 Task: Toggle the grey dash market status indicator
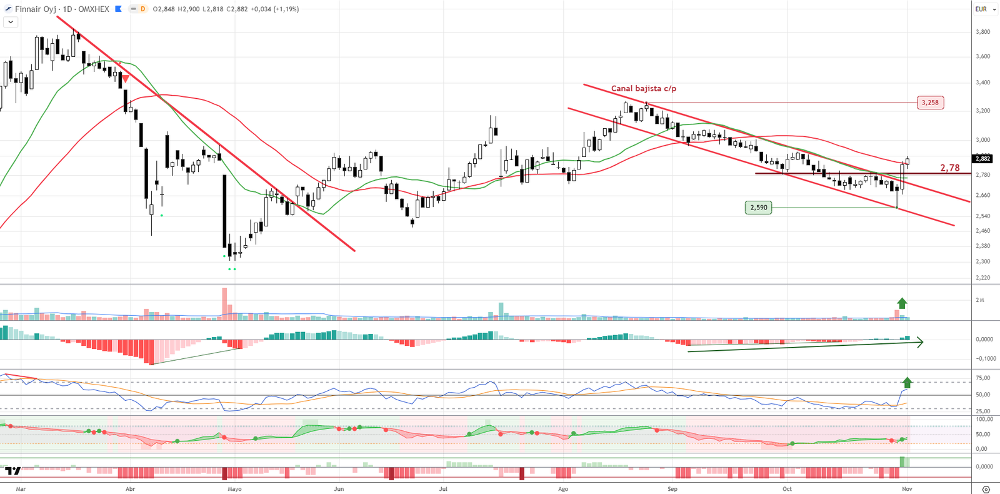[133, 9]
